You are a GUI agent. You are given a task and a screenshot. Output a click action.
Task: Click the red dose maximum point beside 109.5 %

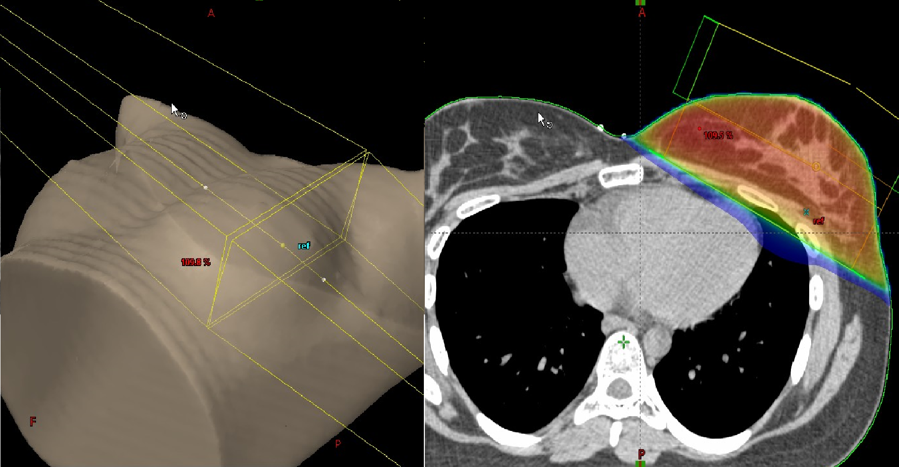pos(699,129)
